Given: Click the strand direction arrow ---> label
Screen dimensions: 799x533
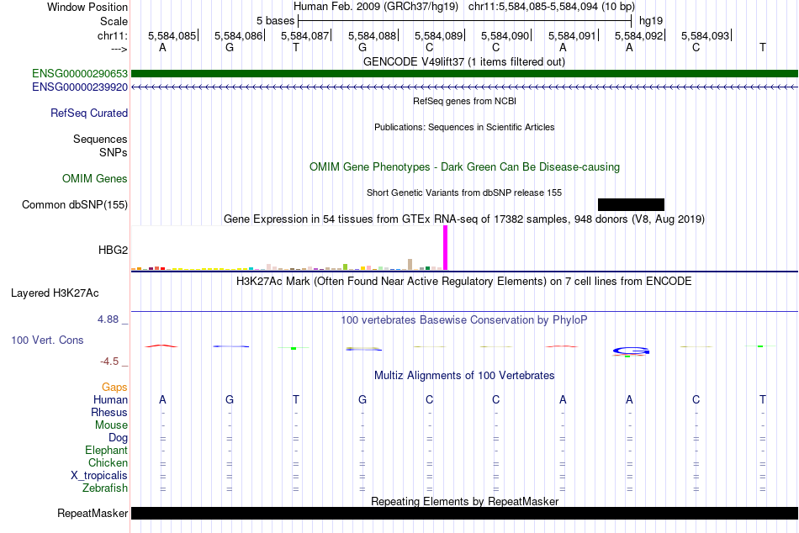Looking at the screenshot, I should coord(119,49).
